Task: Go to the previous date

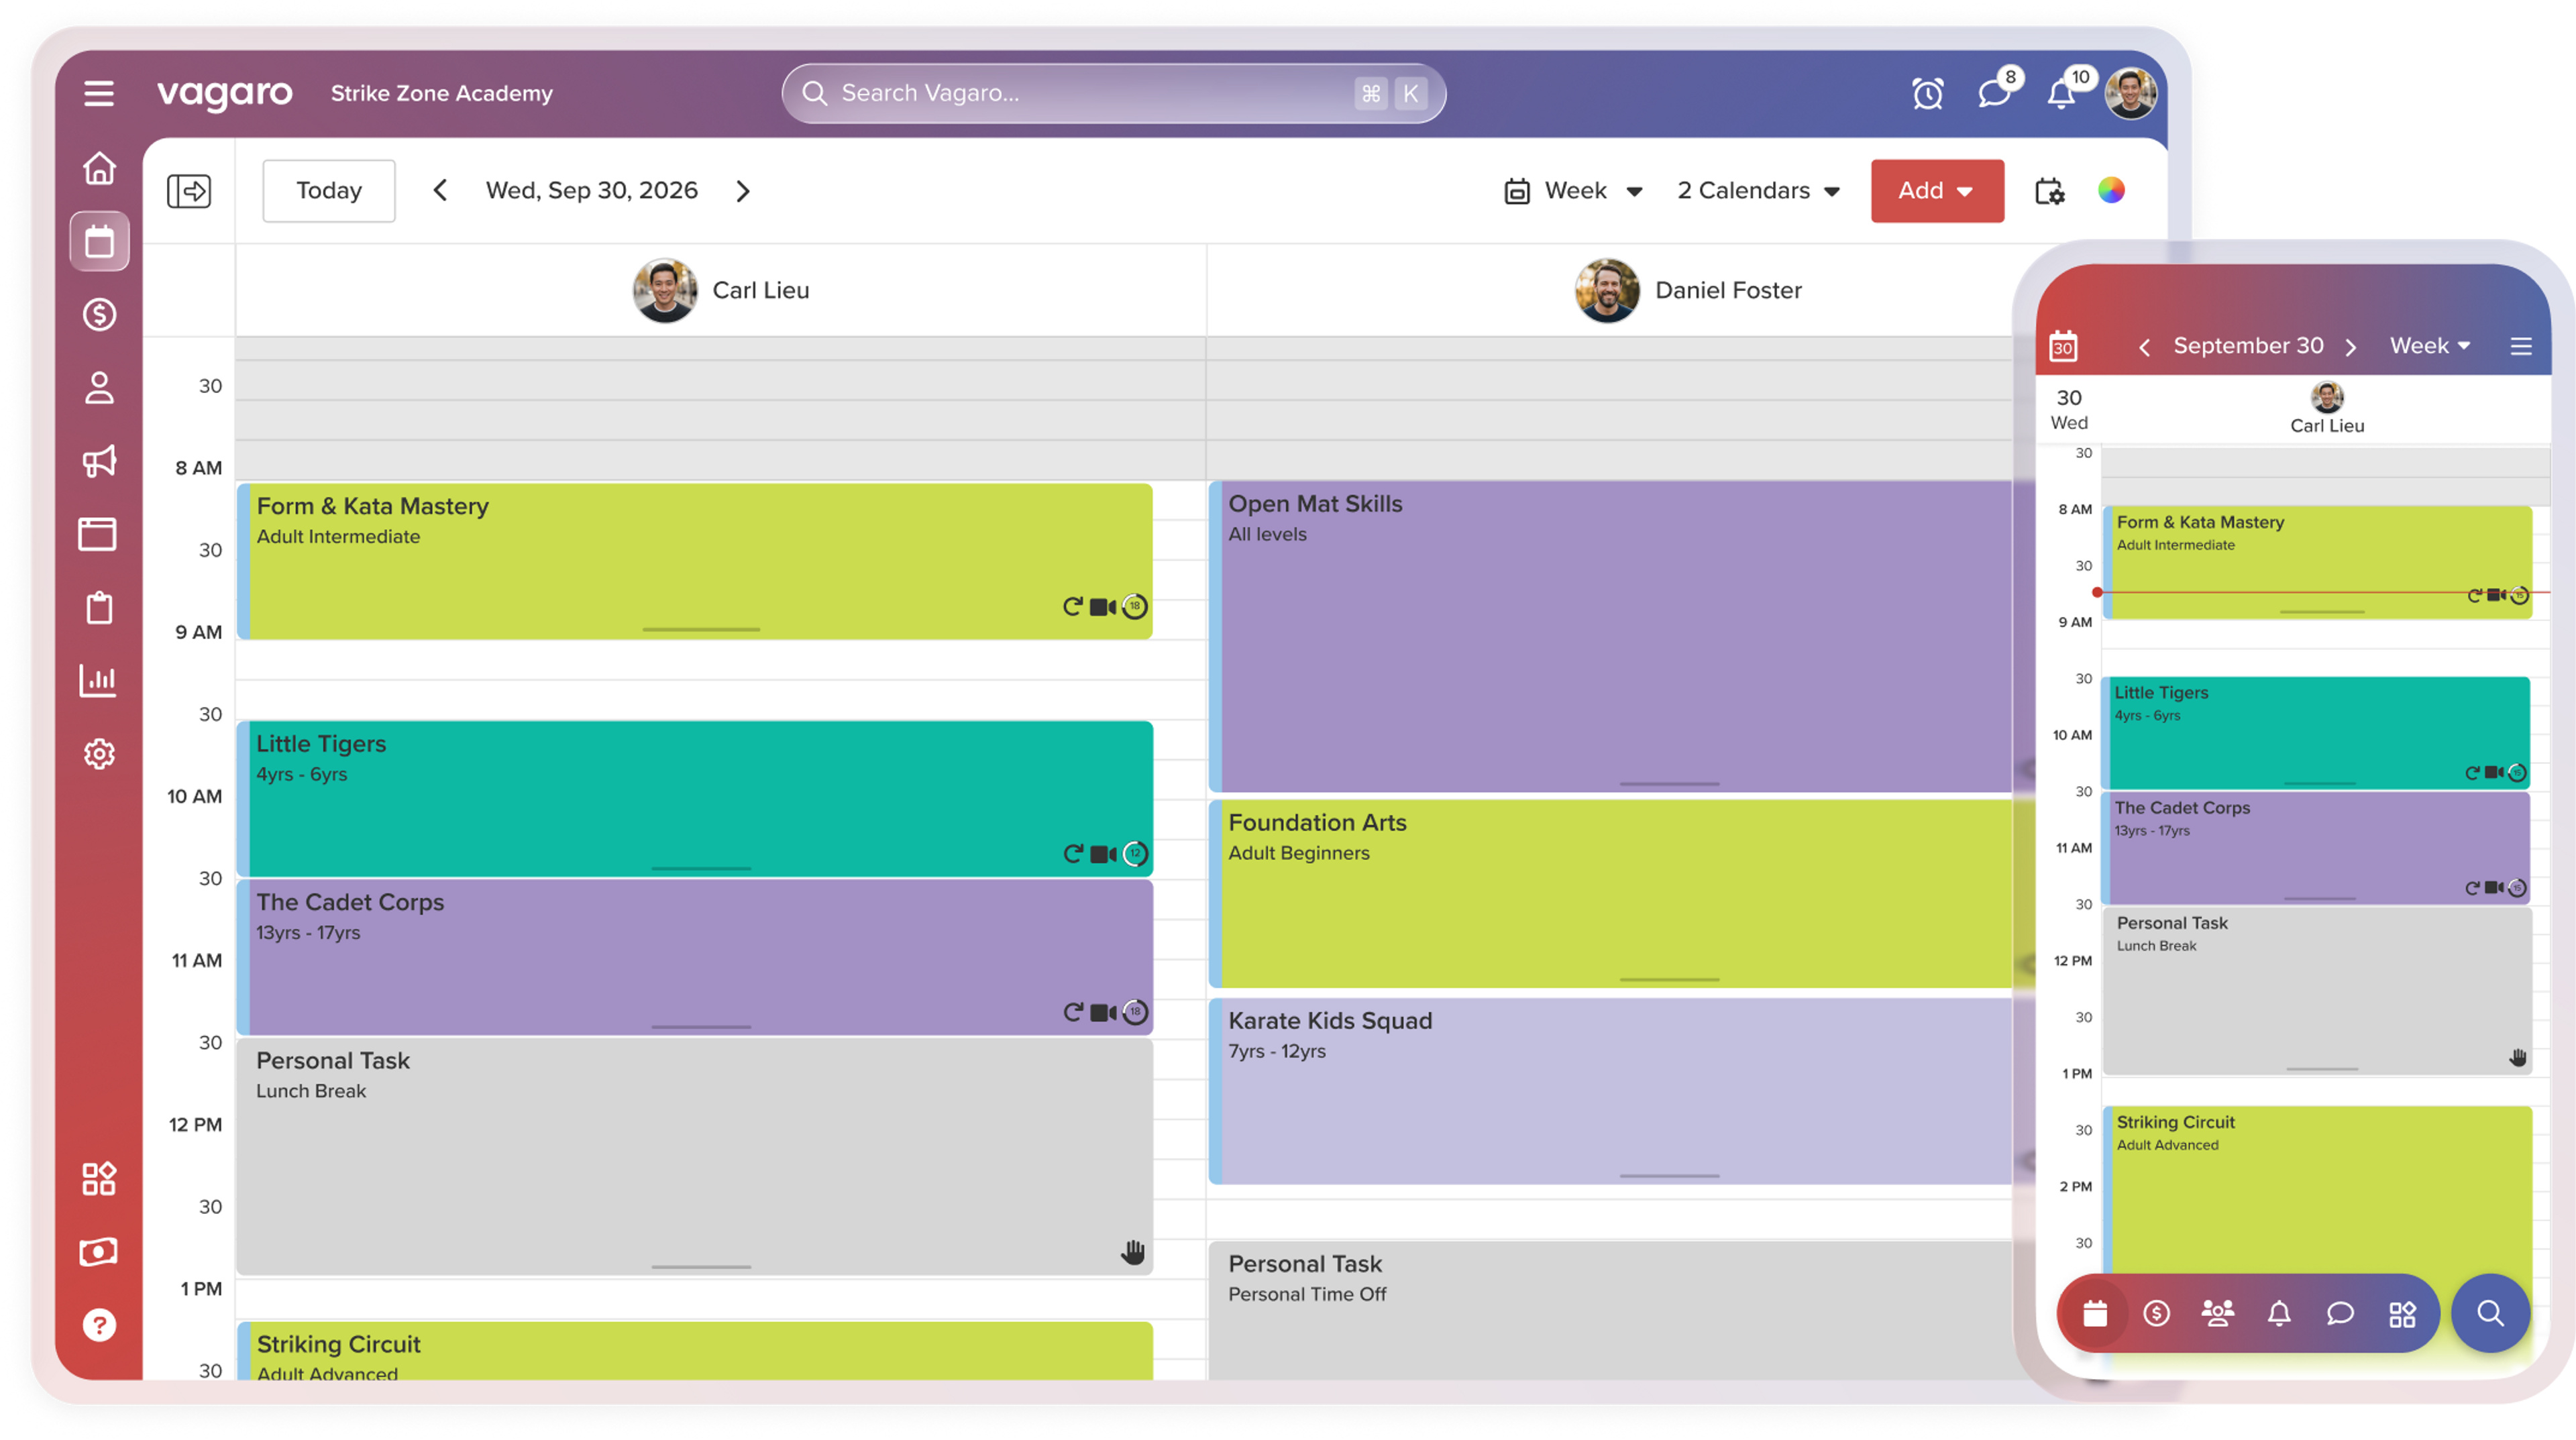Action: pyautogui.click(x=440, y=190)
